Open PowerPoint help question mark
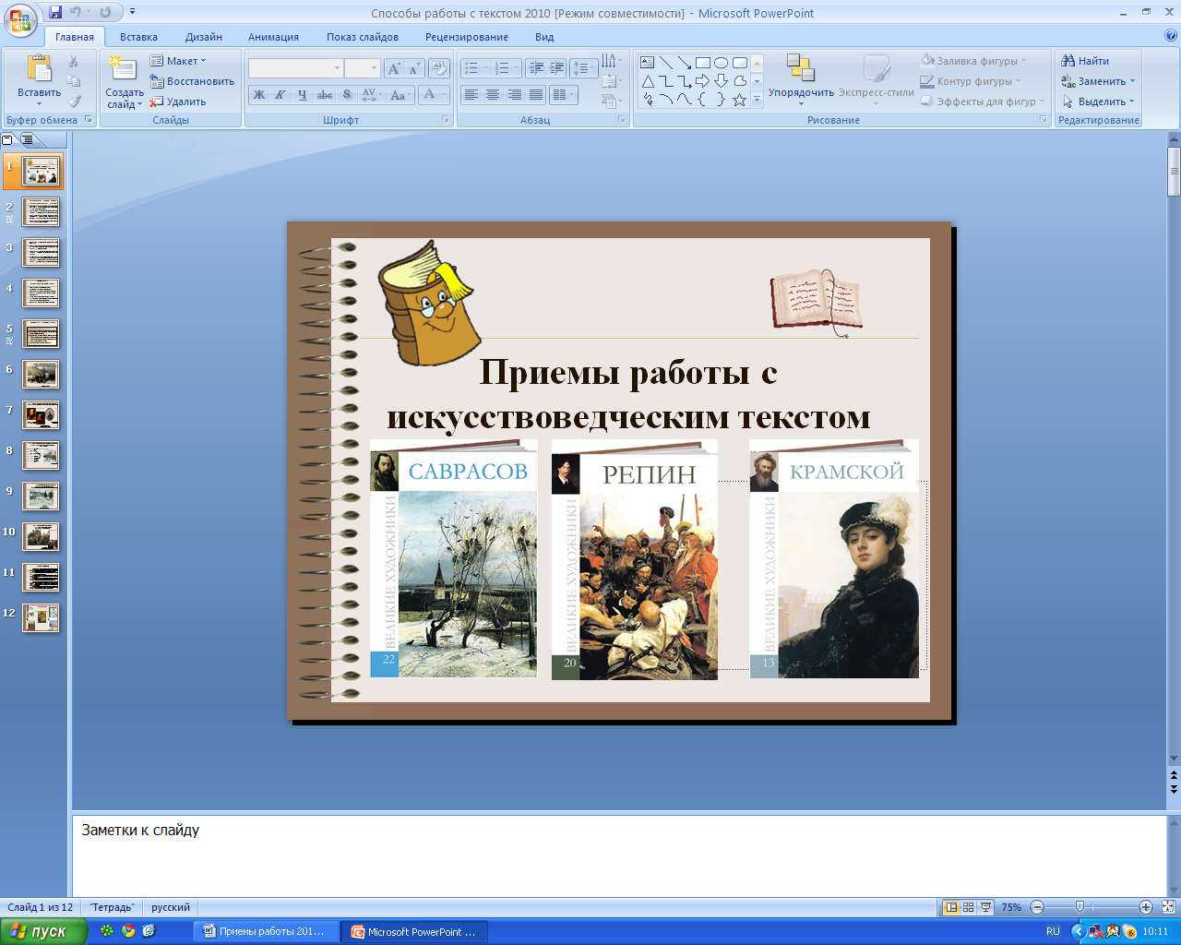 1171,36
